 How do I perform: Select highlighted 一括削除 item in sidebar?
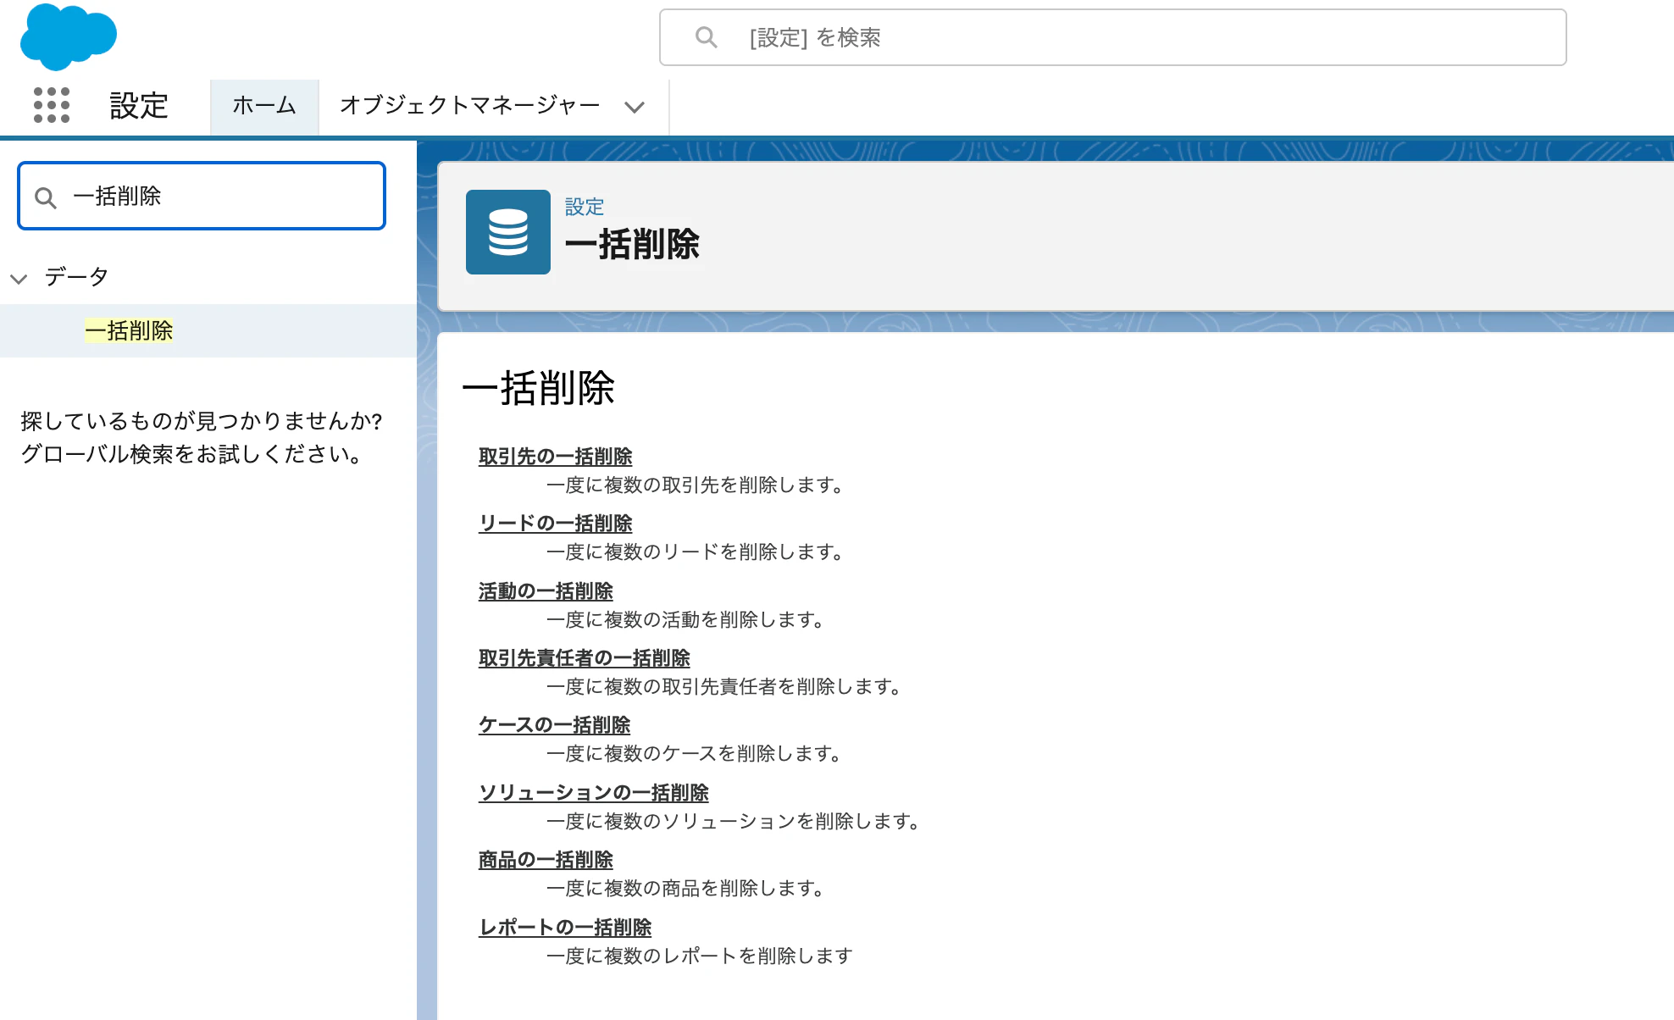[129, 330]
